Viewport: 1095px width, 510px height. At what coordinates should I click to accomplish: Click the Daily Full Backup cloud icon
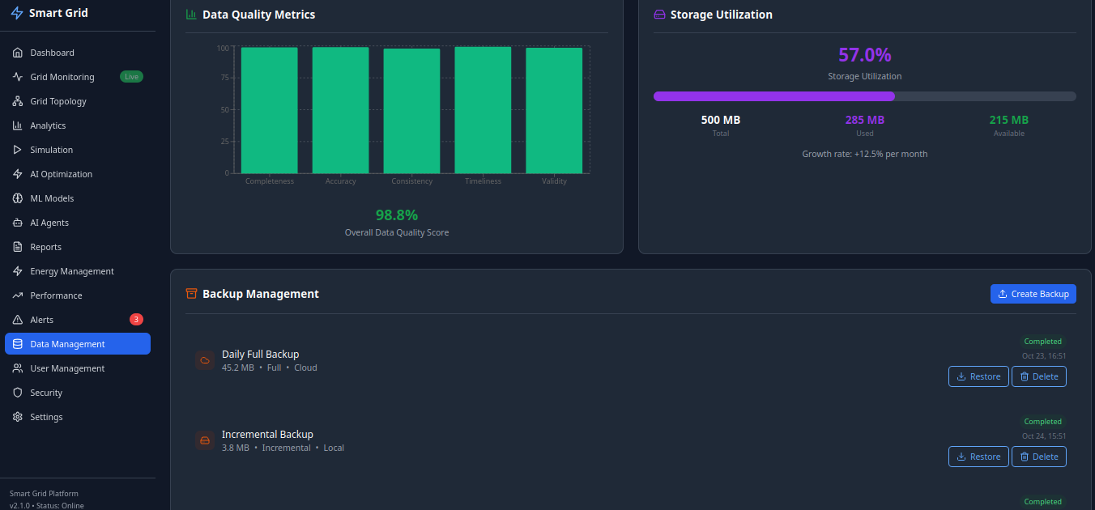(205, 360)
